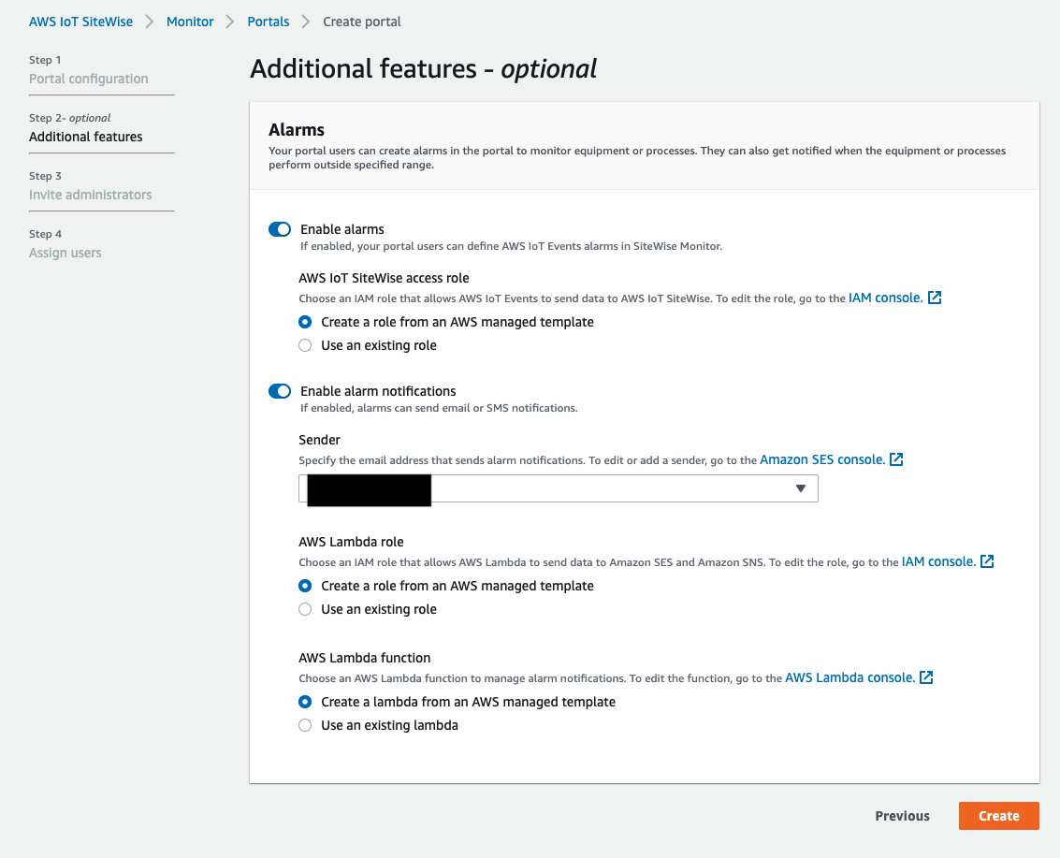
Task: Go to the Portals breadcrumb
Action: [269, 21]
